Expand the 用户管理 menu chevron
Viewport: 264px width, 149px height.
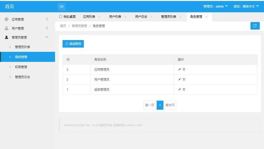click(x=47, y=28)
